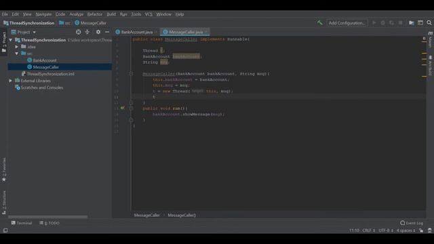The height and width of the screenshot is (244, 434).
Task: Click the override gutter icon beside run()
Action: click(122, 108)
